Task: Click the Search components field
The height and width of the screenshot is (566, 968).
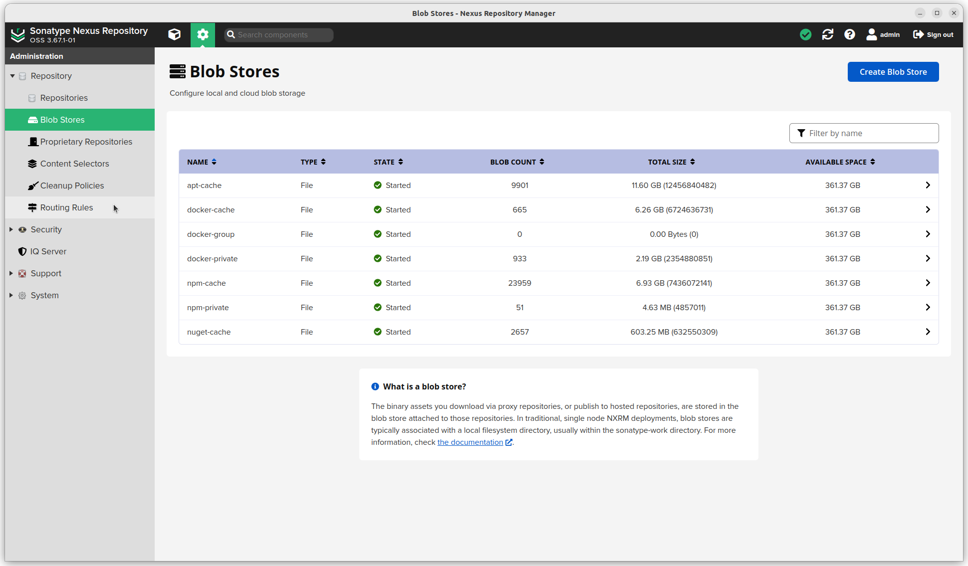Action: (x=279, y=35)
